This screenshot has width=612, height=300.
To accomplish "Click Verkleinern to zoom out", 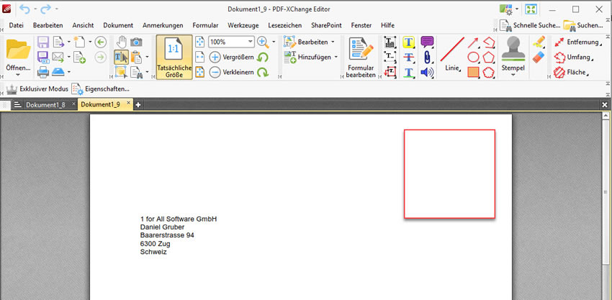I will click(x=232, y=72).
